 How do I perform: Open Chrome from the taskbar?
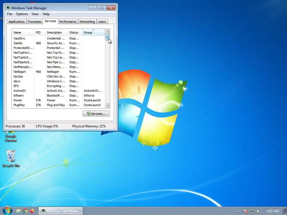pos(25,211)
